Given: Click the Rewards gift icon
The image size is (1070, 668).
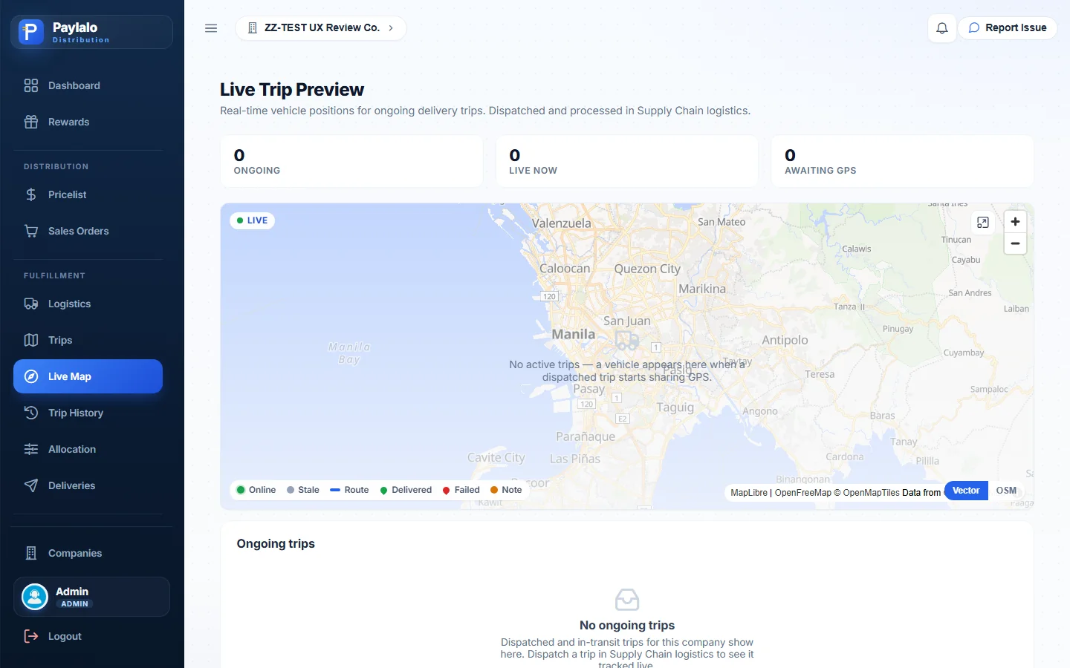Looking at the screenshot, I should tap(31, 122).
